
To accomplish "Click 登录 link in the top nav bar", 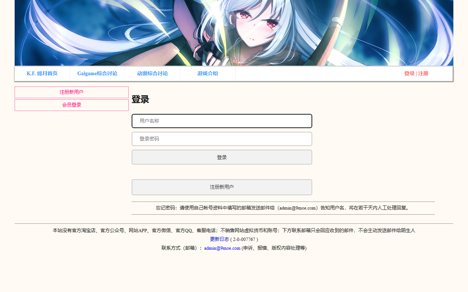I will (x=409, y=74).
